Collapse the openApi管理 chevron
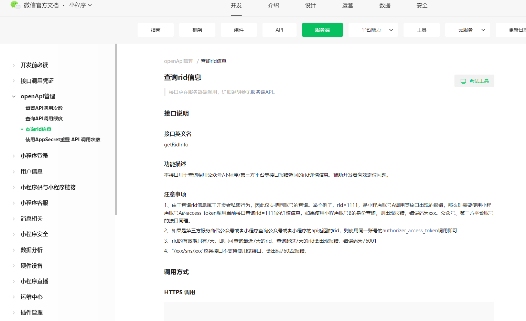 (13, 97)
